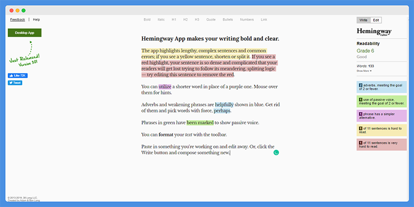The image size is (414, 207).
Task: Insert Bullets list from toolbar
Action: [228, 20]
